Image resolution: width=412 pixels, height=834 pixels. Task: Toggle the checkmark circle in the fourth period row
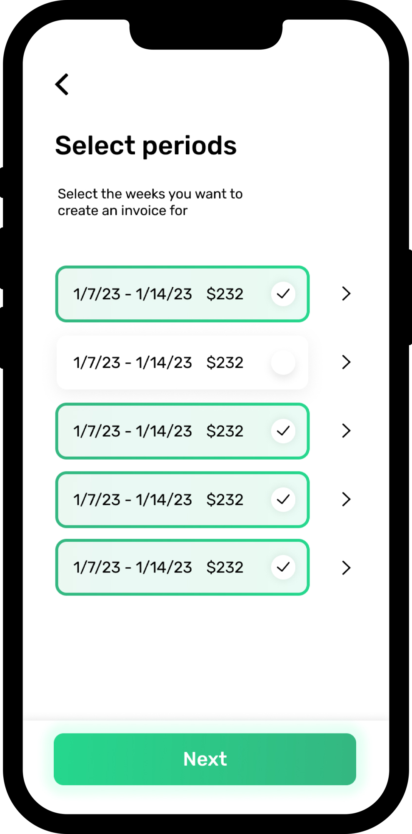[x=283, y=499]
